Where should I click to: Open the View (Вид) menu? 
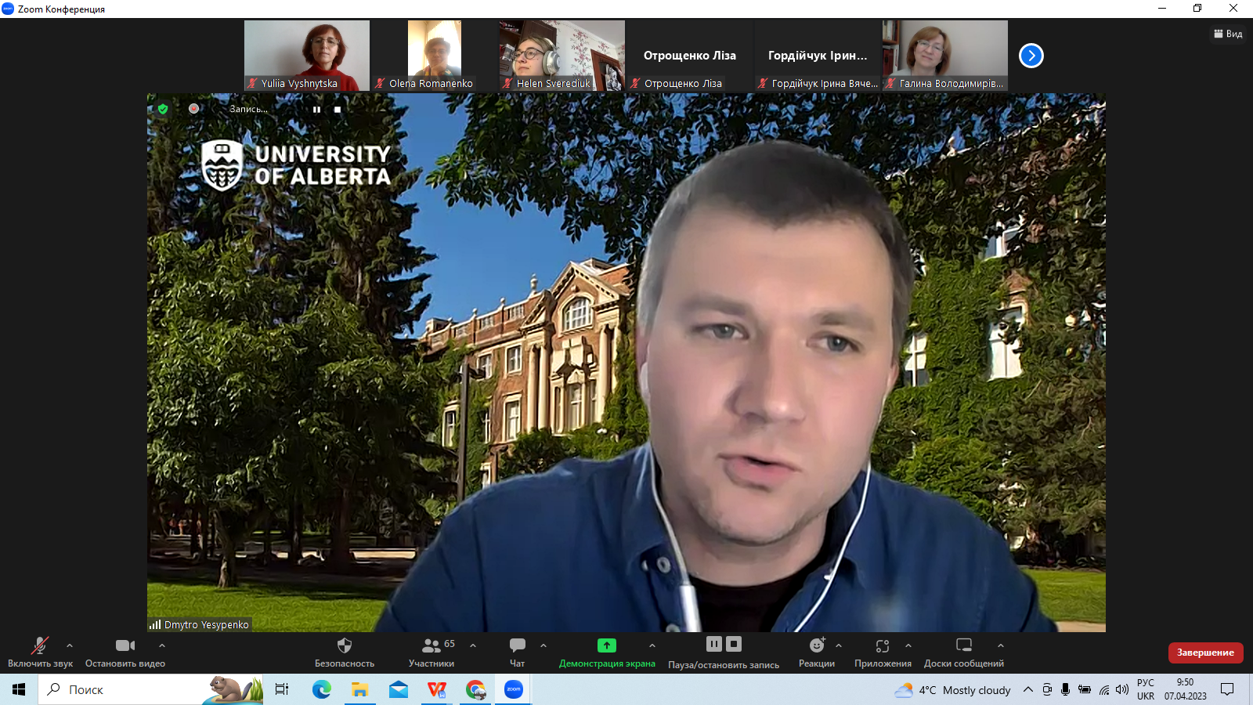pos(1228,34)
